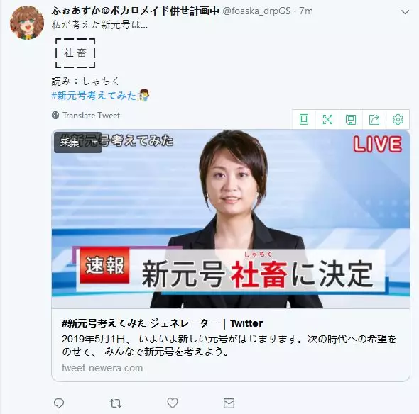Screen dimensions: 419x414
Task: Open the news anchor preview image
Action: tap(231, 219)
